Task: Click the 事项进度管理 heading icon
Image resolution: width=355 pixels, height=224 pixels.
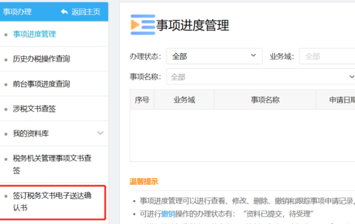Action: [143, 25]
